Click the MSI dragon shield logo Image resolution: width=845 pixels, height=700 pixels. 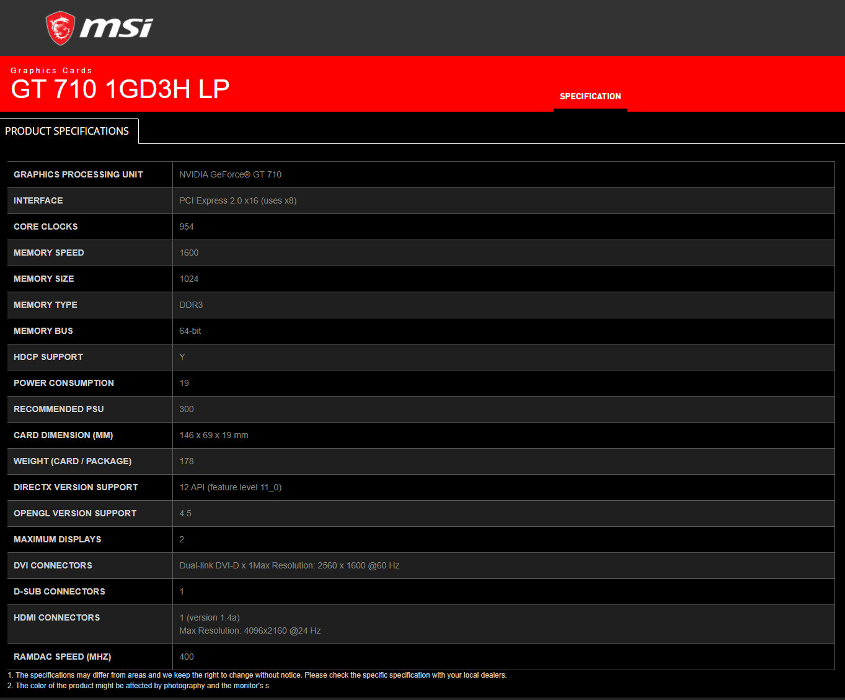60,29
